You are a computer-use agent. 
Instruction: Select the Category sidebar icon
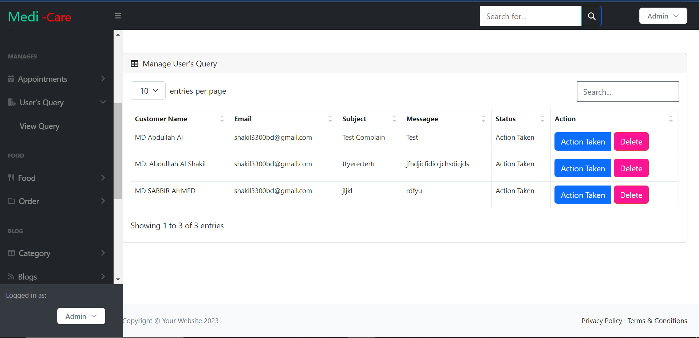tap(11, 253)
